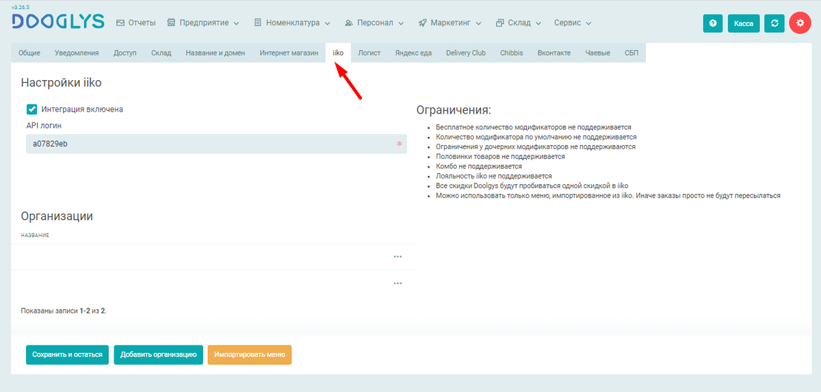Open the Склад settings tab
This screenshot has height=392, width=821.
[x=161, y=53]
